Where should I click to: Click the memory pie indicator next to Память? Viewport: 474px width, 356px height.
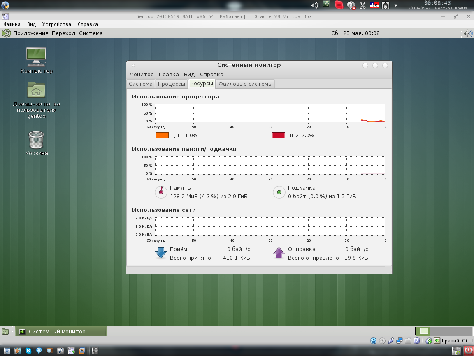pos(161,192)
